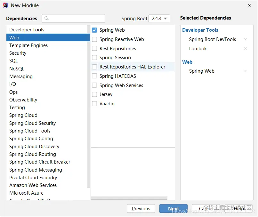Click the search magnifier icon
Image resolution: width=258 pixels, height=217 pixels.
pos(47,18)
